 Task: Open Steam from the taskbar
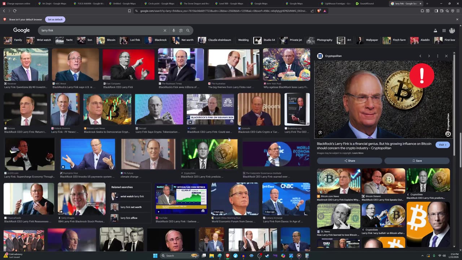267,256
